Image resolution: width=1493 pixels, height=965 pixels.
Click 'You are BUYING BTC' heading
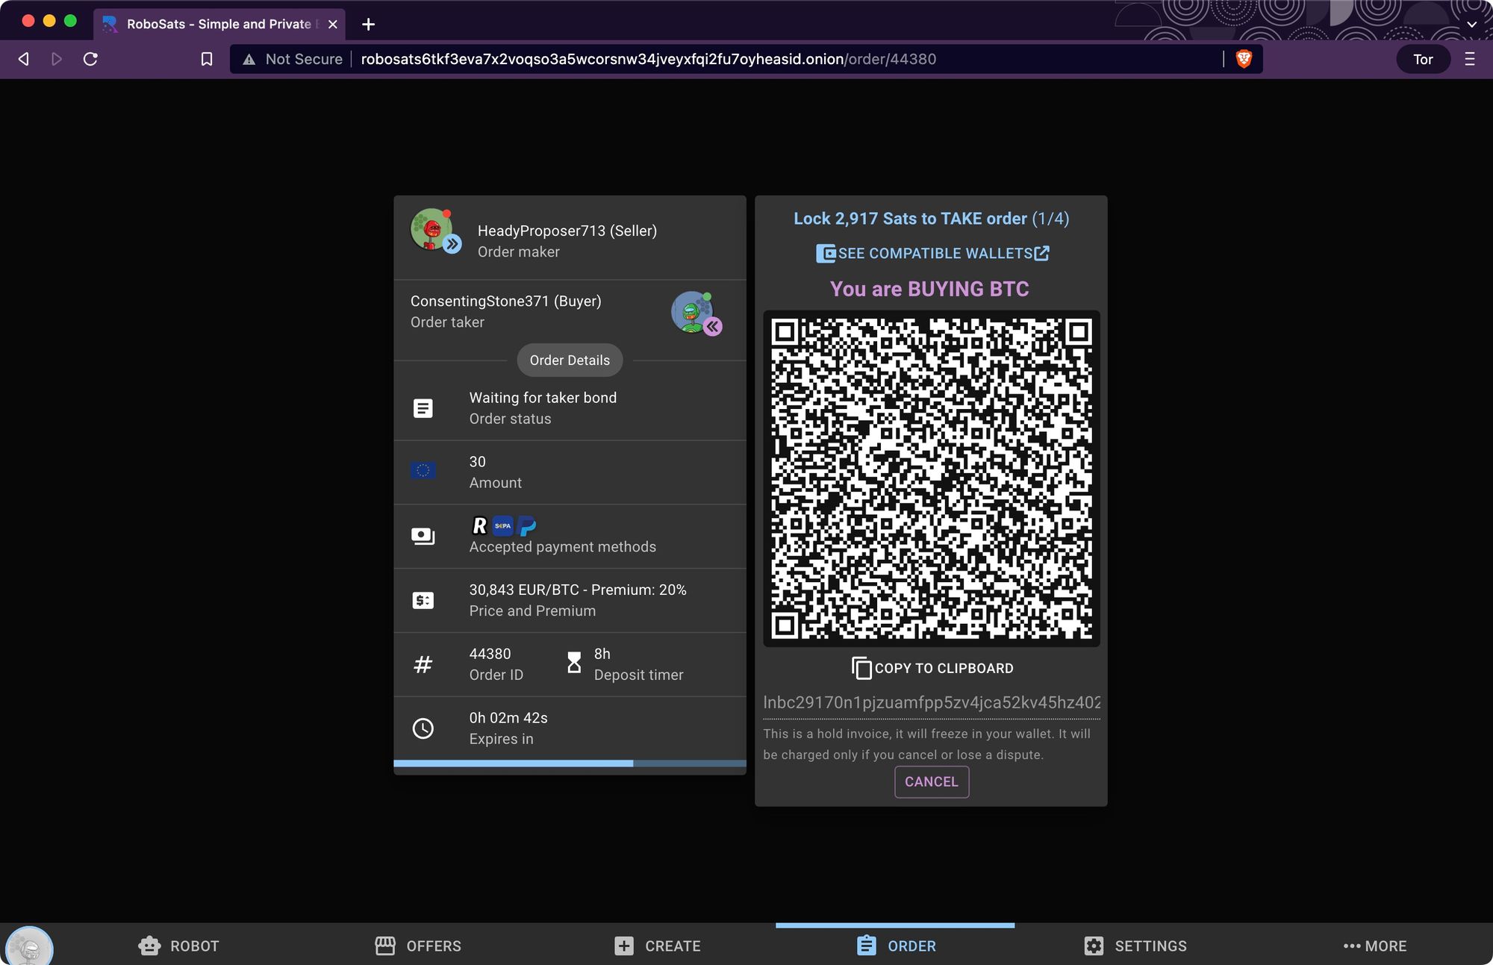pos(929,289)
